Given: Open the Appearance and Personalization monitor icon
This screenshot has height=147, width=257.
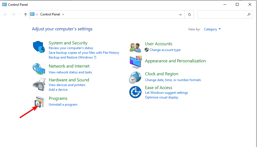Looking at the screenshot, I should click(136, 62).
